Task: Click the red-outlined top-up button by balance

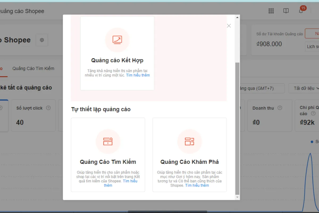Action: [312, 34]
